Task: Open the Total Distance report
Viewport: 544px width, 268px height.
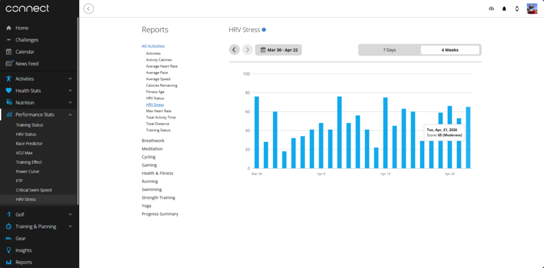Action: click(x=157, y=124)
